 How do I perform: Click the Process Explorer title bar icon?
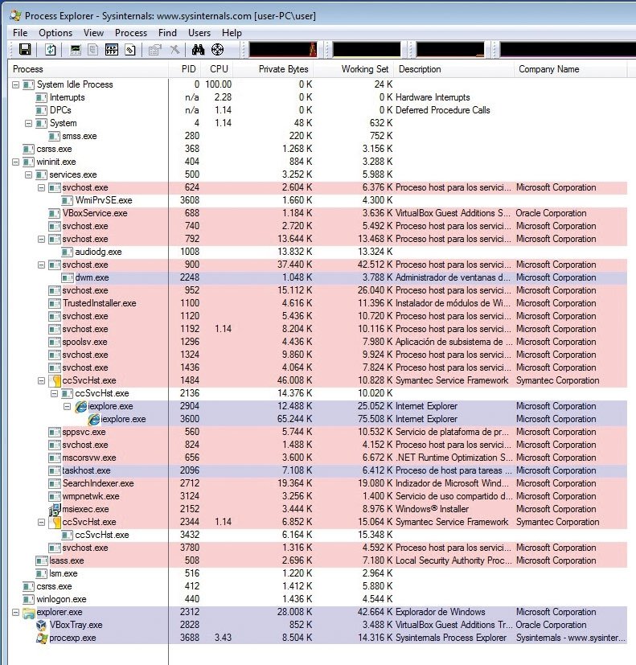[x=16, y=16]
